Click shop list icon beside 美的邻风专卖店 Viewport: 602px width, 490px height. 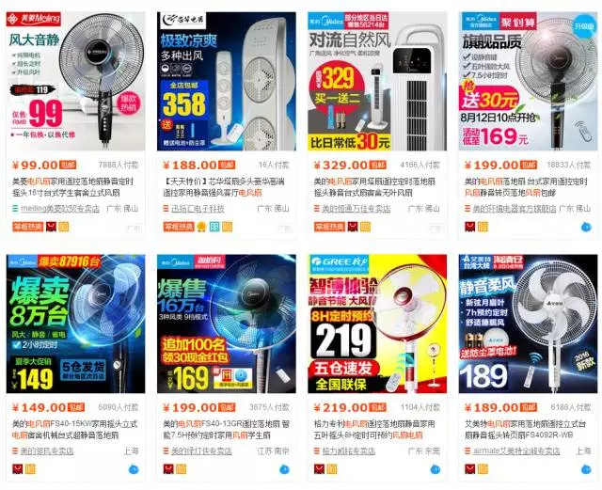[15, 450]
